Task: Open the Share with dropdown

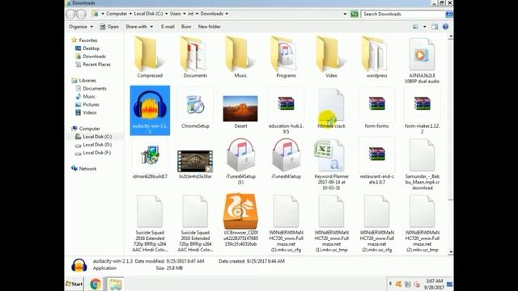Action: pos(139,27)
